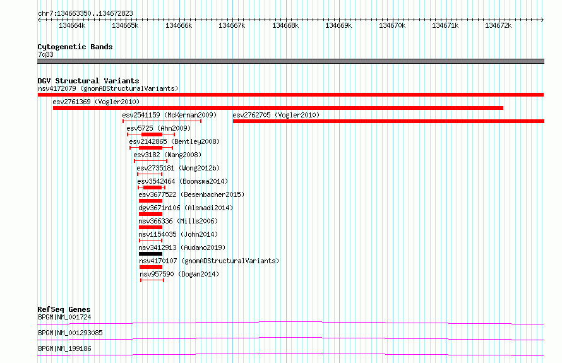The image size is (562, 363).
Task: Click the 7q33 cytogenetic band bar
Action: [x=290, y=61]
